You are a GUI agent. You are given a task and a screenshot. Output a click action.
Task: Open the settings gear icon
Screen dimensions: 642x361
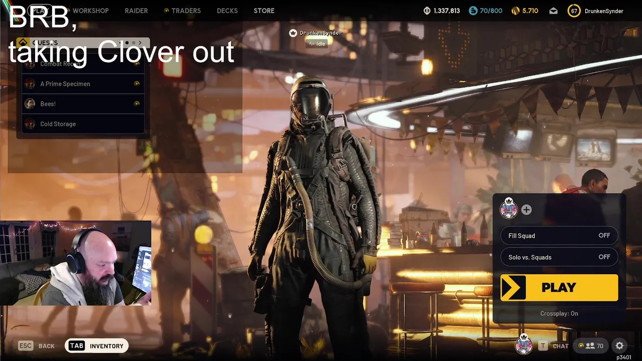619,345
